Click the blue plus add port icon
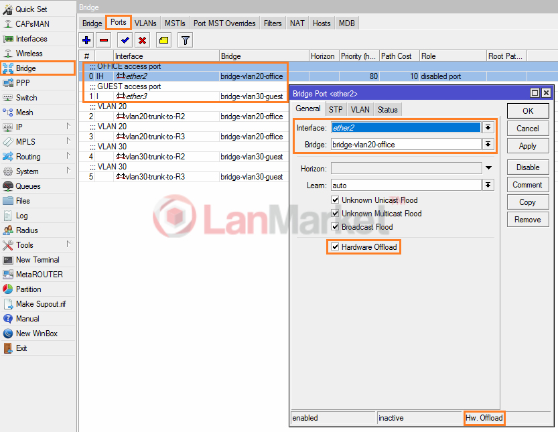The height and width of the screenshot is (432, 558). click(x=87, y=41)
